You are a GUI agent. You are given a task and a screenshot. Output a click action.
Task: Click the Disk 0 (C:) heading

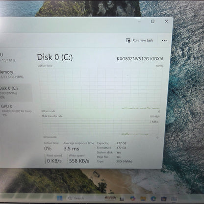(x=55, y=57)
